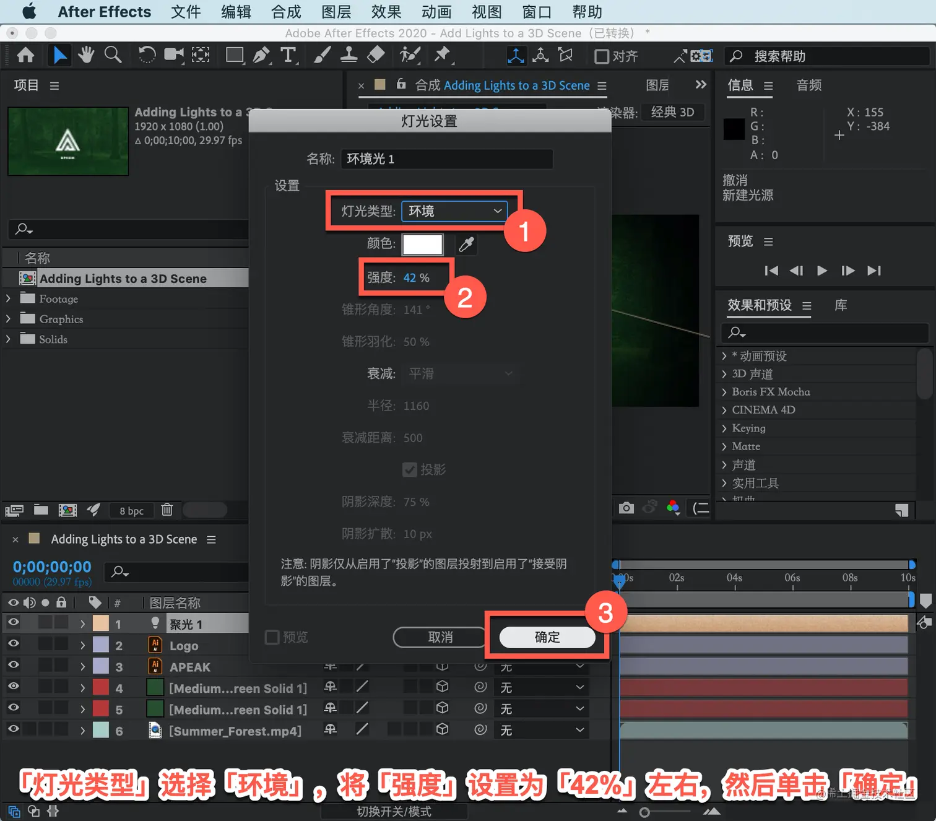936x821 pixels.
Task: Play the composition preview
Action: click(x=822, y=271)
